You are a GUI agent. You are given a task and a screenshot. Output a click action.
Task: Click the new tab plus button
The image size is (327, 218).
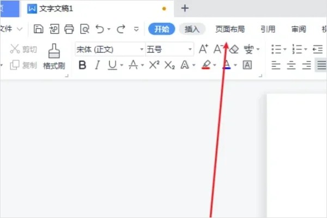pos(185,8)
